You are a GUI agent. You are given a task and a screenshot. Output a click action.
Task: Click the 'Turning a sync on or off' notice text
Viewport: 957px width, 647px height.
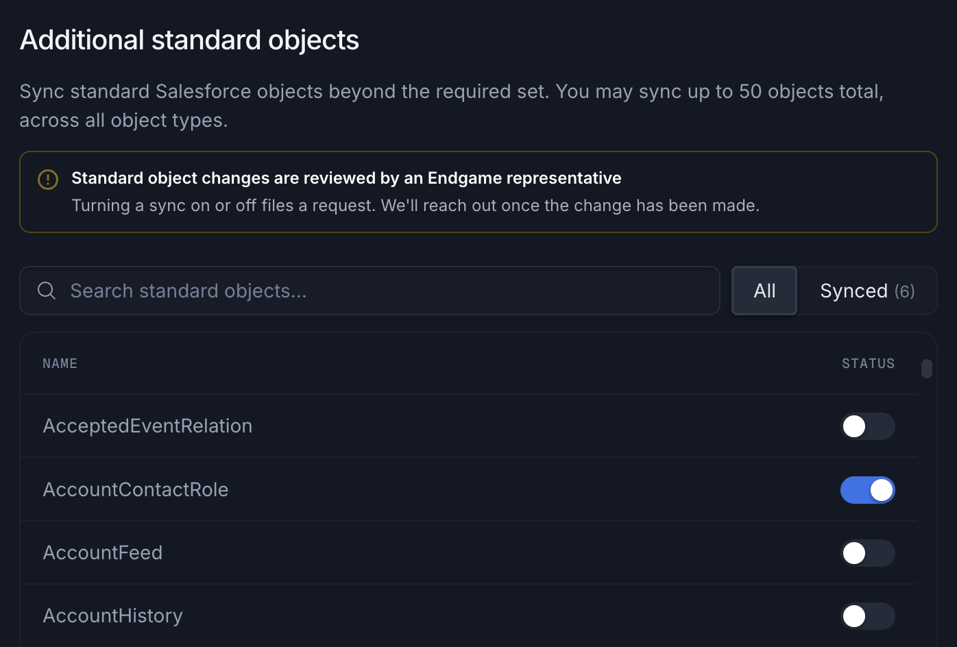[415, 206]
